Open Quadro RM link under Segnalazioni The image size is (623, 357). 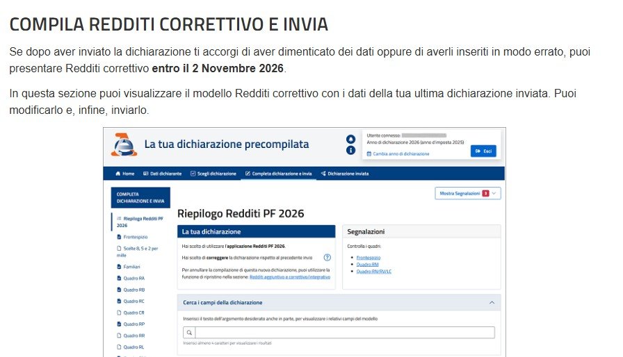tap(368, 265)
